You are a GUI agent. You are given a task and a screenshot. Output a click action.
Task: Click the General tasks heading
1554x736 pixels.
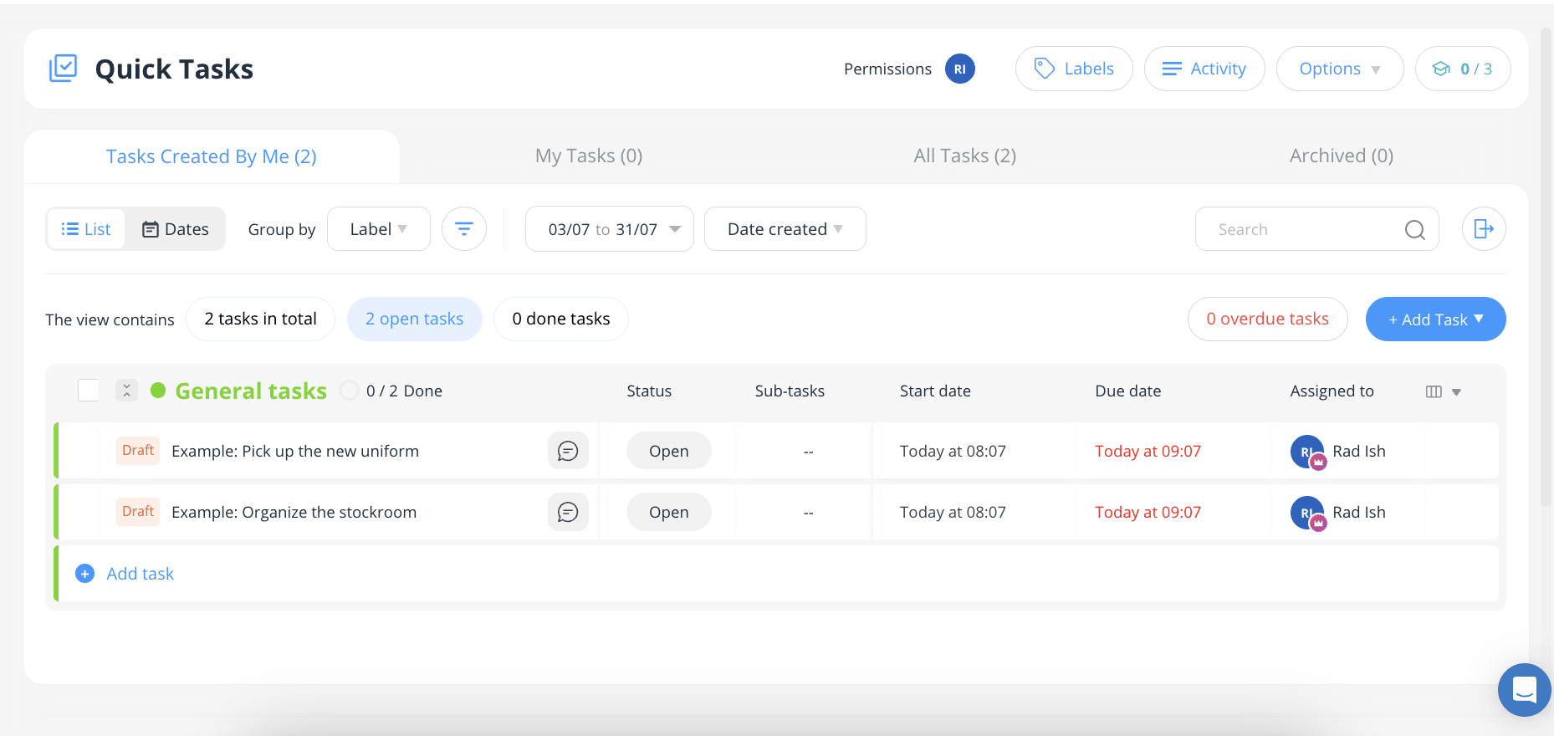pyautogui.click(x=251, y=391)
